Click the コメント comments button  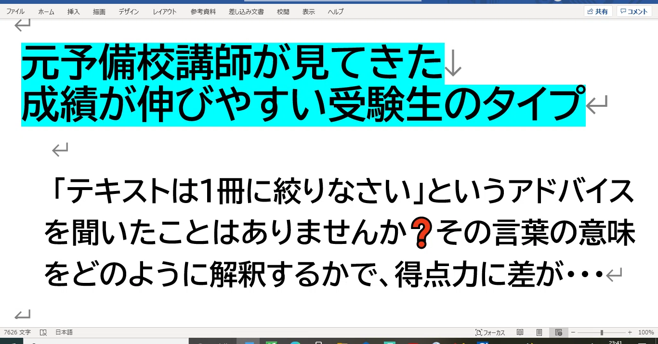[634, 12]
